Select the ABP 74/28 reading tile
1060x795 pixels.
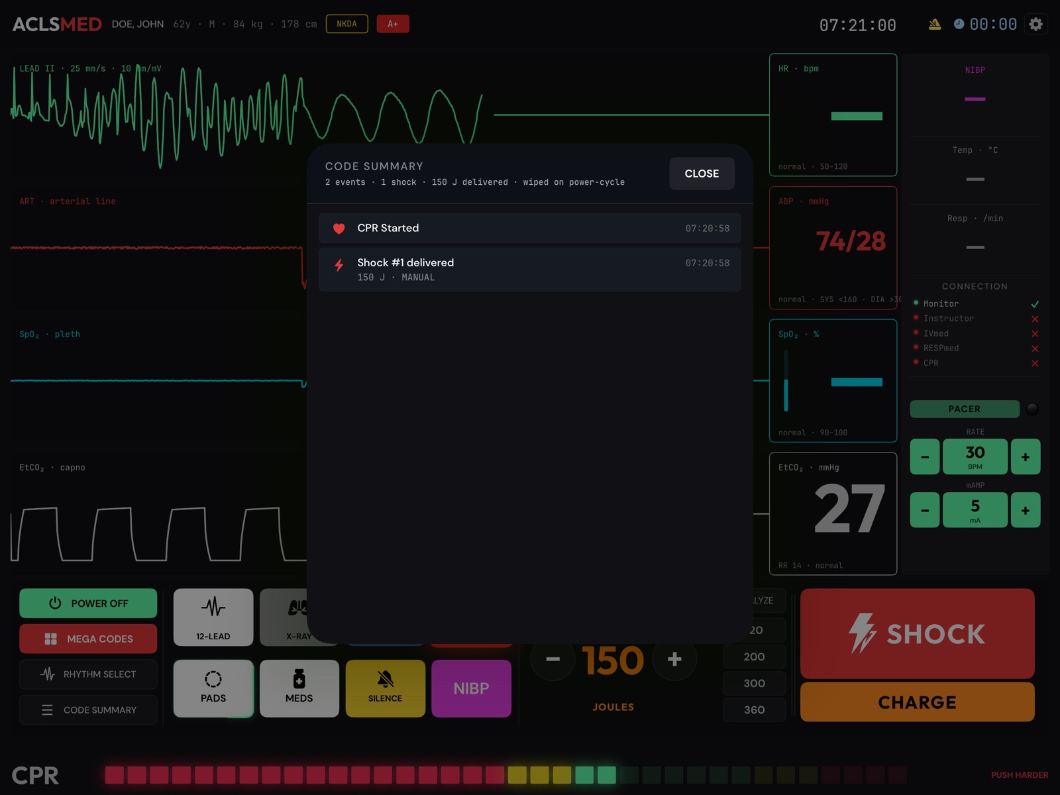pos(833,248)
